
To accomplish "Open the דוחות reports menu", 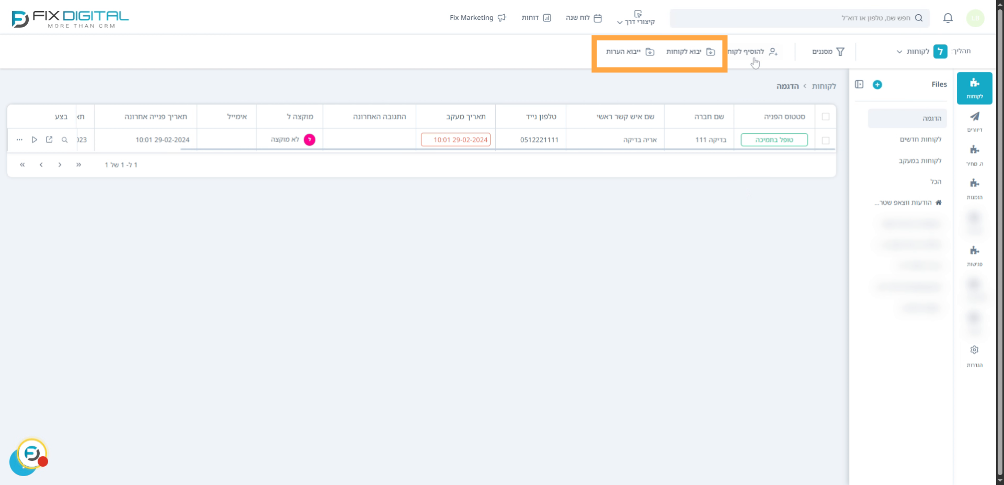I will [536, 18].
